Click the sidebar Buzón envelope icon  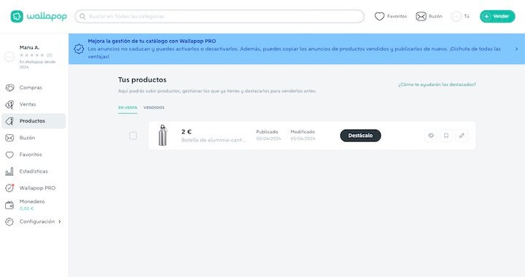[x=9, y=138]
